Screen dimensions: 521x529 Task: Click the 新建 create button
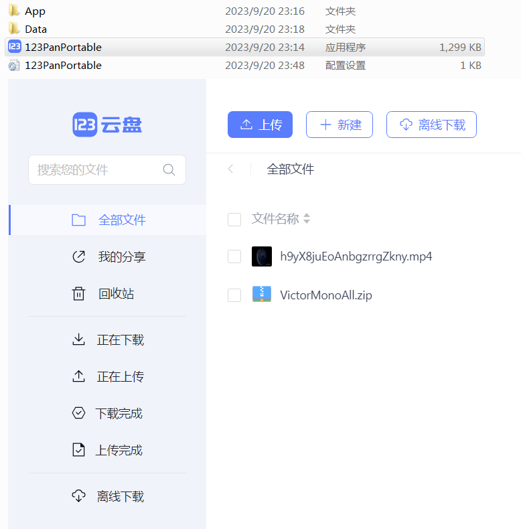tap(340, 125)
